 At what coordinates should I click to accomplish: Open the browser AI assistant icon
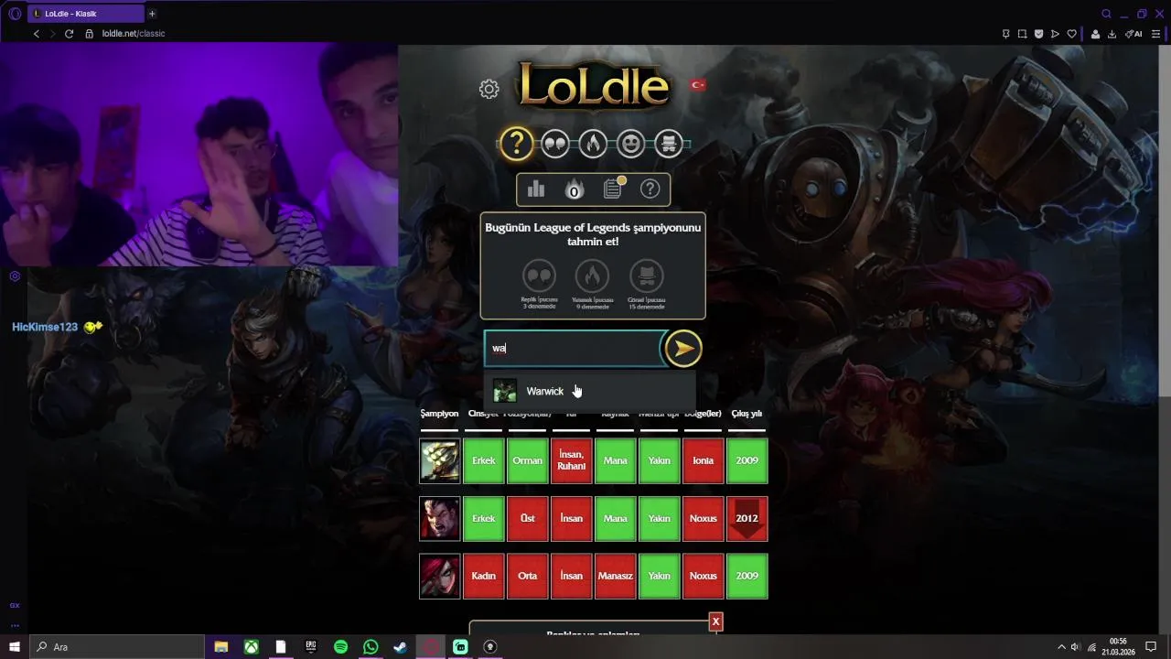pyautogui.click(x=1133, y=34)
